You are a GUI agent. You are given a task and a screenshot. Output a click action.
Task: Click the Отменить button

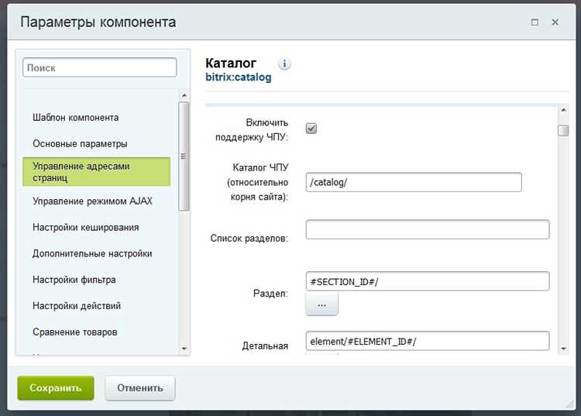coord(140,388)
